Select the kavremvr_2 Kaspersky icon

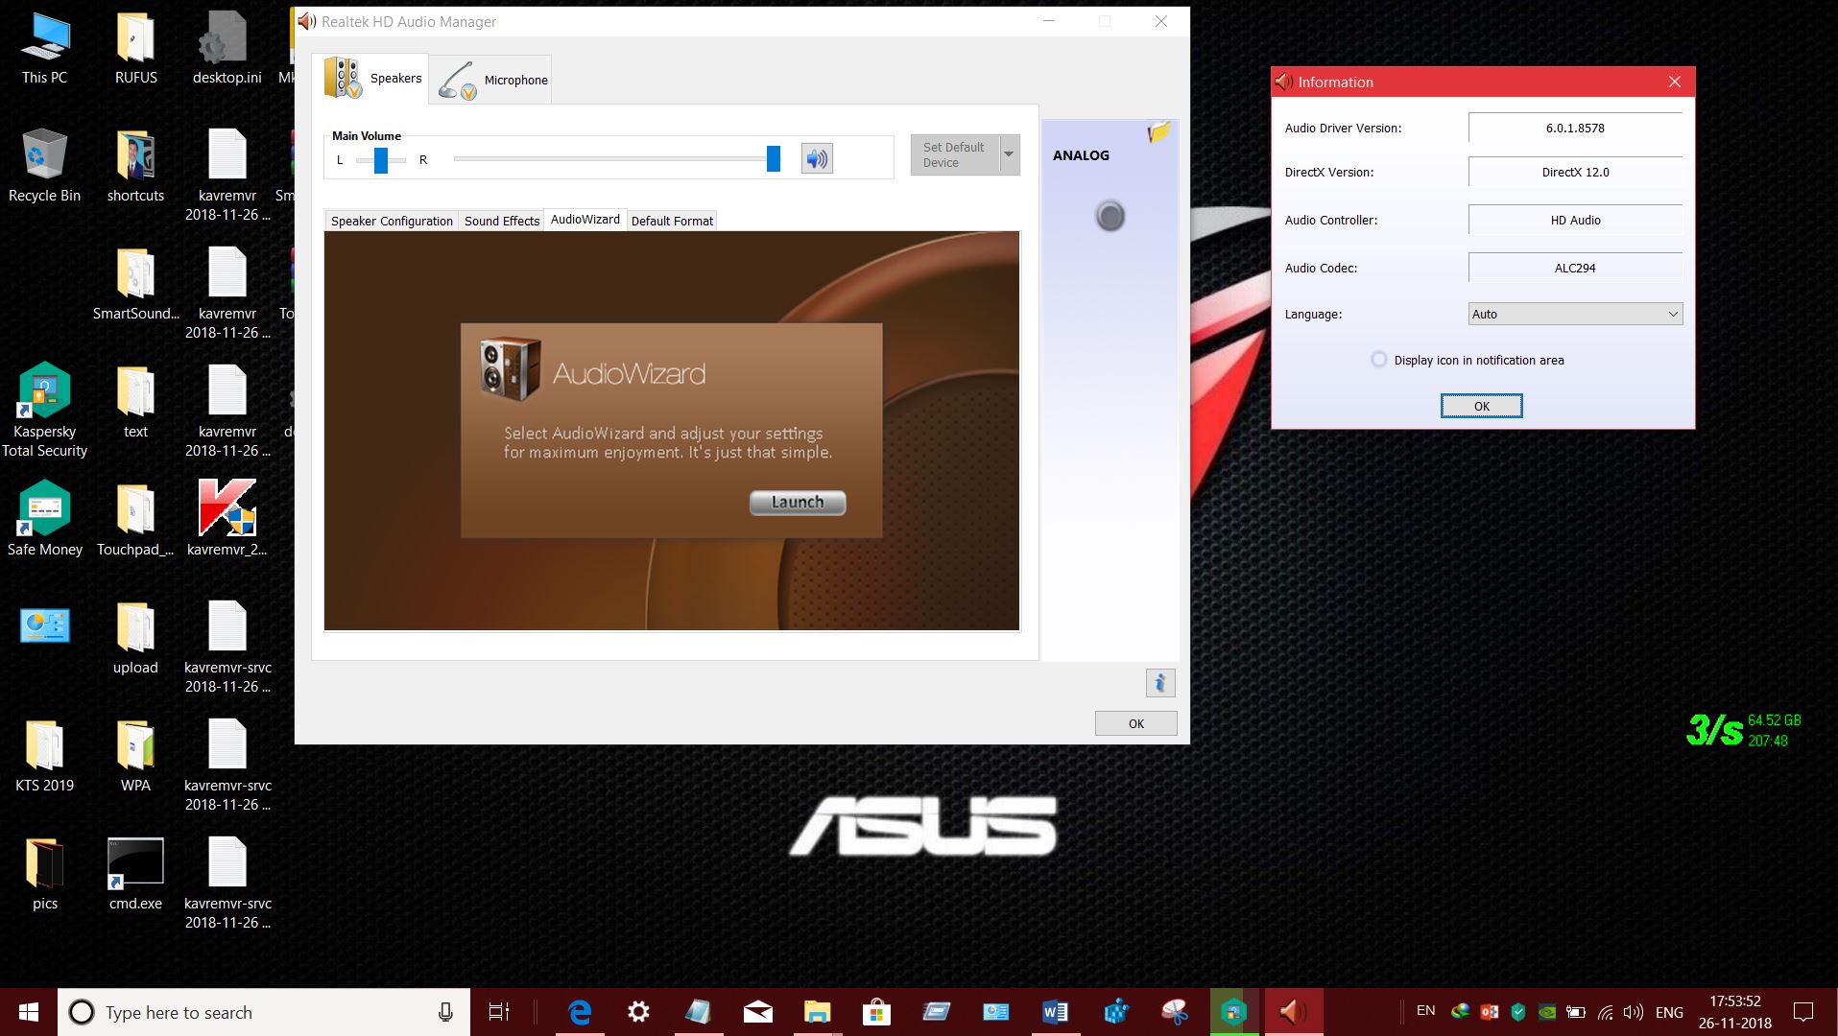click(227, 519)
